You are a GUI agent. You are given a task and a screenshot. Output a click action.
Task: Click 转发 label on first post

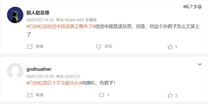[x=39, y=46]
